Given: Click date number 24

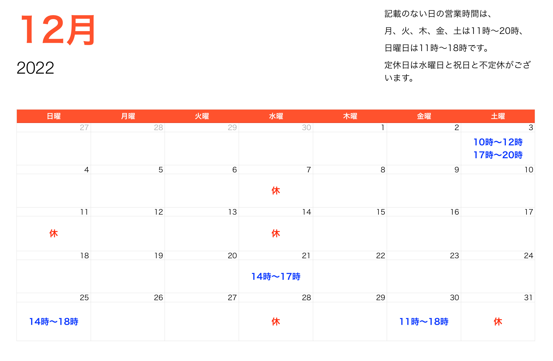Looking at the screenshot, I should click(528, 256).
